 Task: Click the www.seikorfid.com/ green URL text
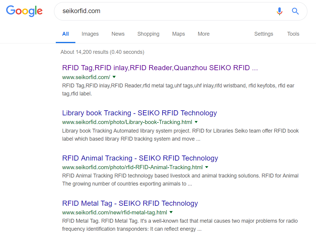pyautogui.click(x=86, y=77)
